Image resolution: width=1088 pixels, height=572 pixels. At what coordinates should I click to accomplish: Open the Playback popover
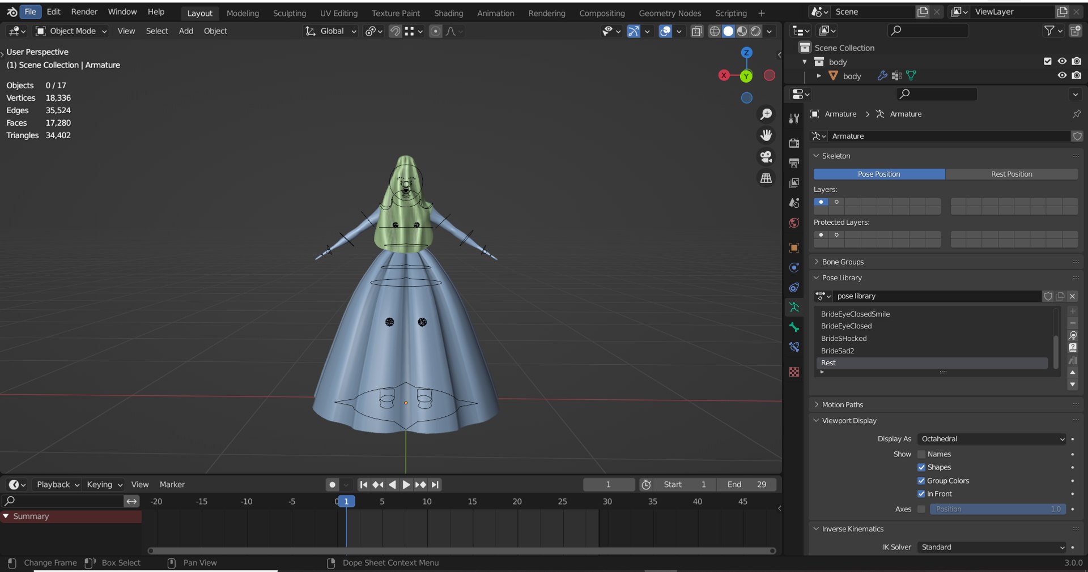(57, 484)
